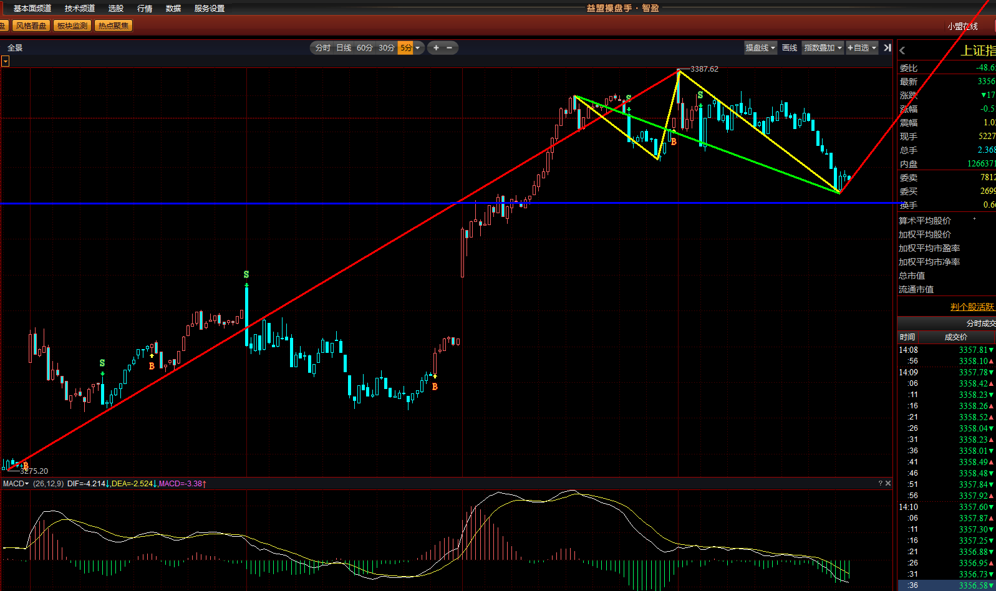Zoom out chart with minus icon
The height and width of the screenshot is (591, 996).
pyautogui.click(x=449, y=47)
